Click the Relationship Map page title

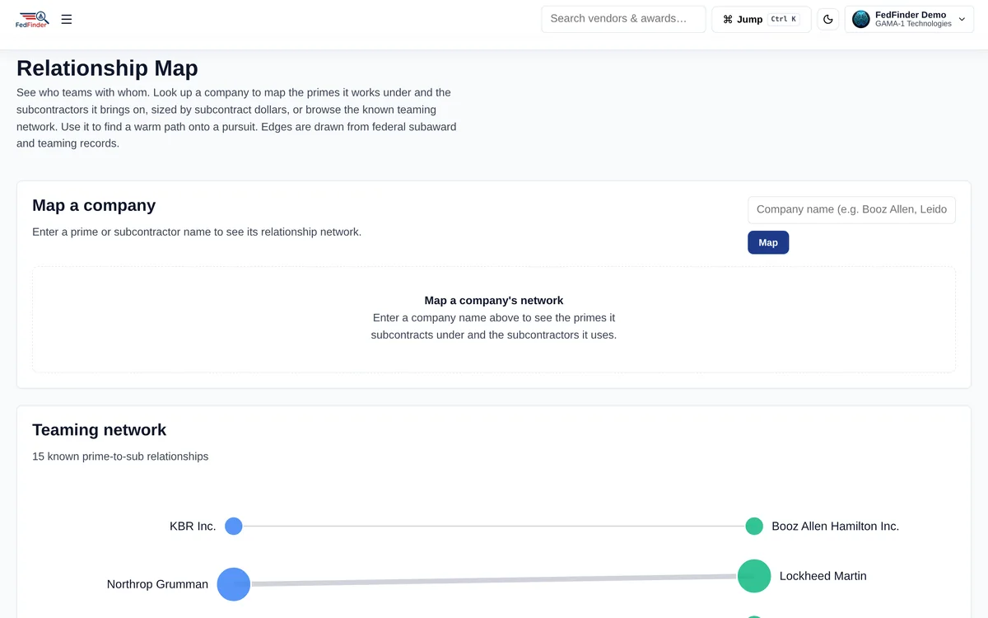tap(107, 68)
